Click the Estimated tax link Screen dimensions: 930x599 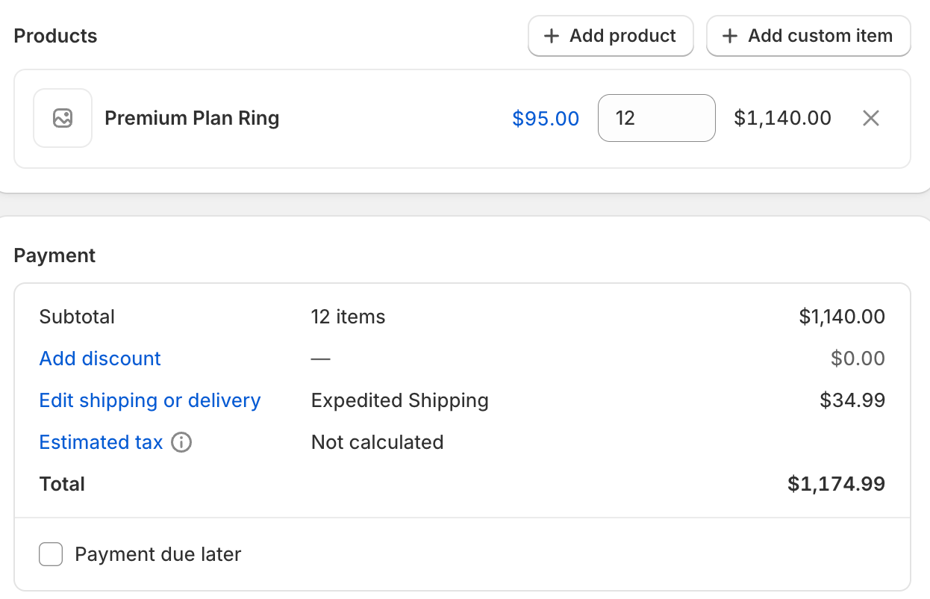tap(101, 442)
